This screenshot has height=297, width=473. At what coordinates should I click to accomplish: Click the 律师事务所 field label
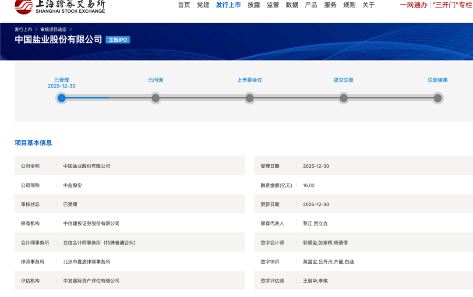(x=32, y=262)
